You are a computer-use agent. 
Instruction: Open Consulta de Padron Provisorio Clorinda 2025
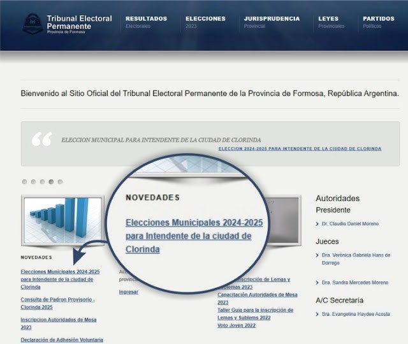[57, 303]
